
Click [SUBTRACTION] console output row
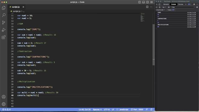(177, 19)
